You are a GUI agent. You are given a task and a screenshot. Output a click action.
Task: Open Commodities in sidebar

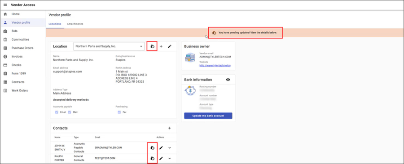pos(20,39)
